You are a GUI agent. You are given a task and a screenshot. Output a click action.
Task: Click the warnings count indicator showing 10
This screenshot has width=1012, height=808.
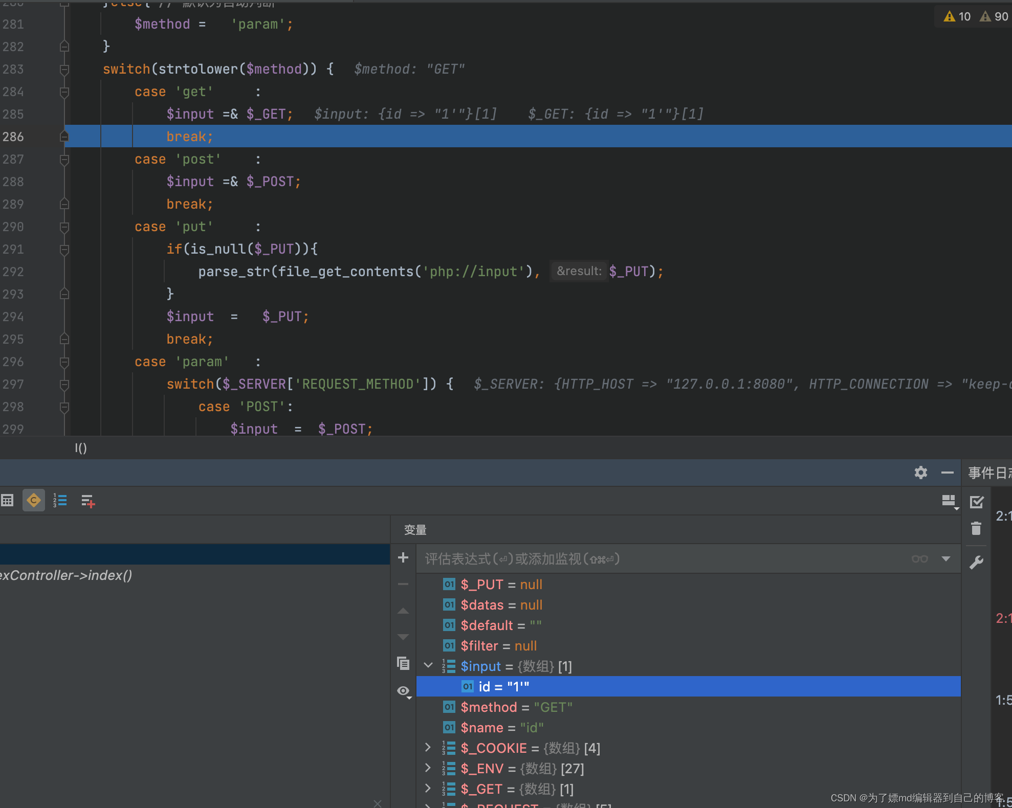coord(957,16)
